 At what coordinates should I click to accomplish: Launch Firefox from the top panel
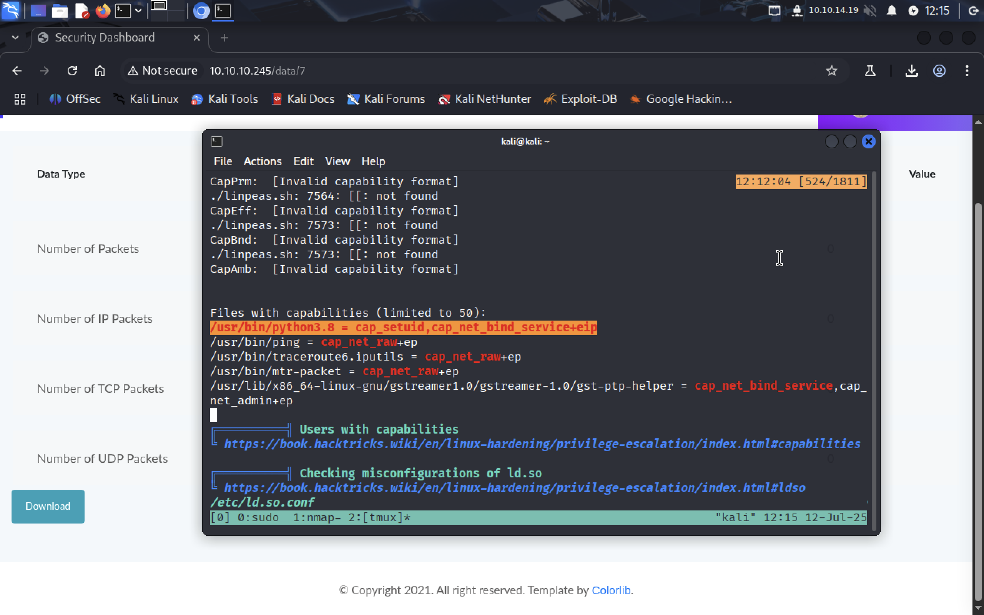pyautogui.click(x=103, y=11)
